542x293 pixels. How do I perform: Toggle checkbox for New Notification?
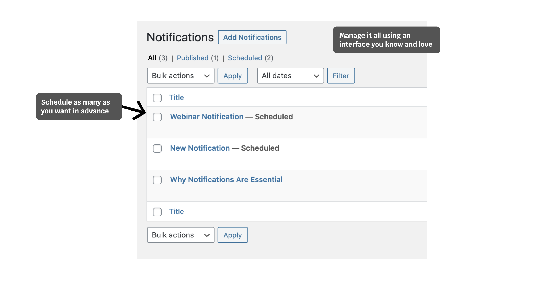point(157,148)
